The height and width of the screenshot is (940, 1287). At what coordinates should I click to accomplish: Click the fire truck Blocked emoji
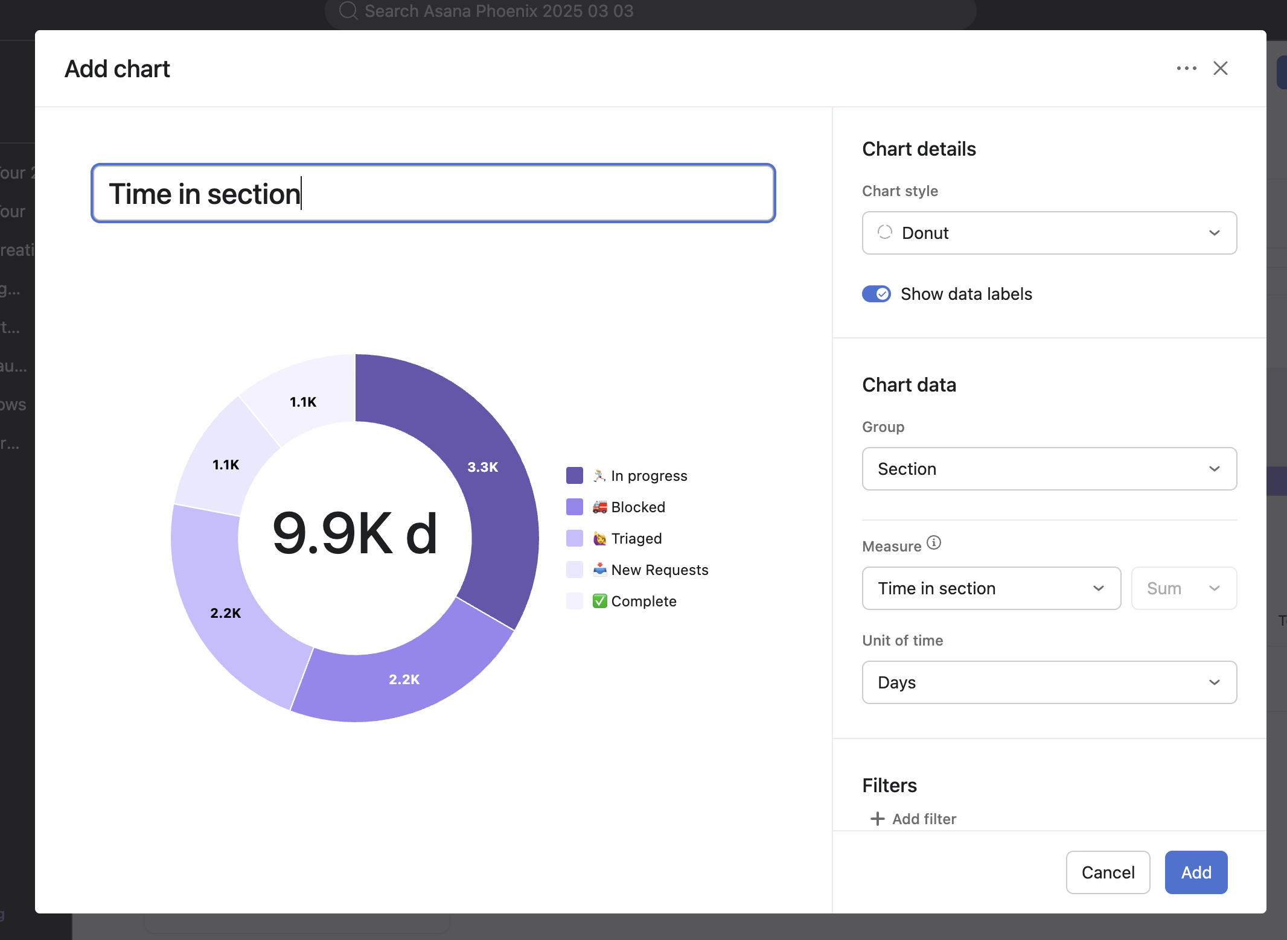599,507
